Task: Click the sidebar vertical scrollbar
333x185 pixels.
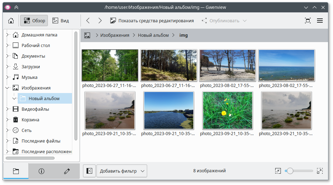Action: [x=76, y=86]
